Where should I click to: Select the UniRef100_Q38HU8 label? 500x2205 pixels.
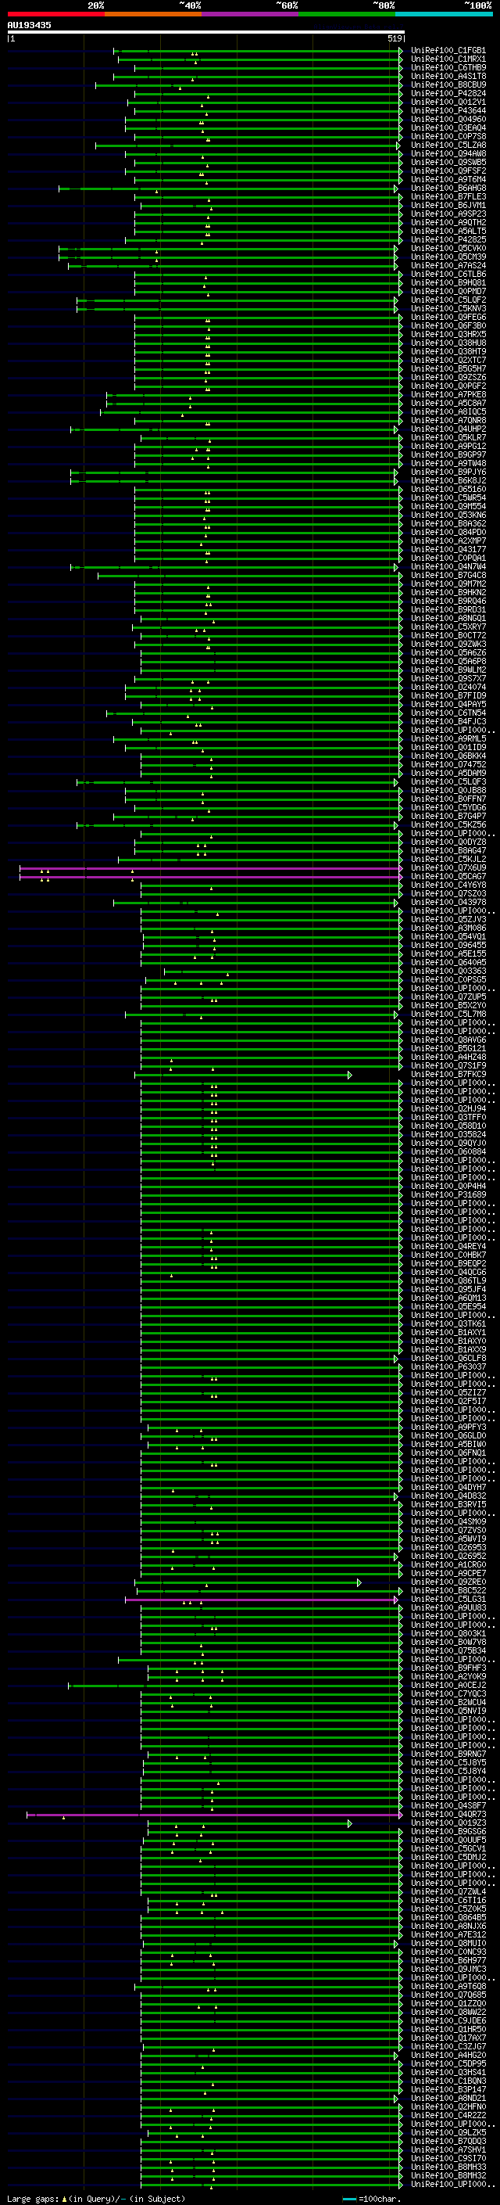[448, 343]
